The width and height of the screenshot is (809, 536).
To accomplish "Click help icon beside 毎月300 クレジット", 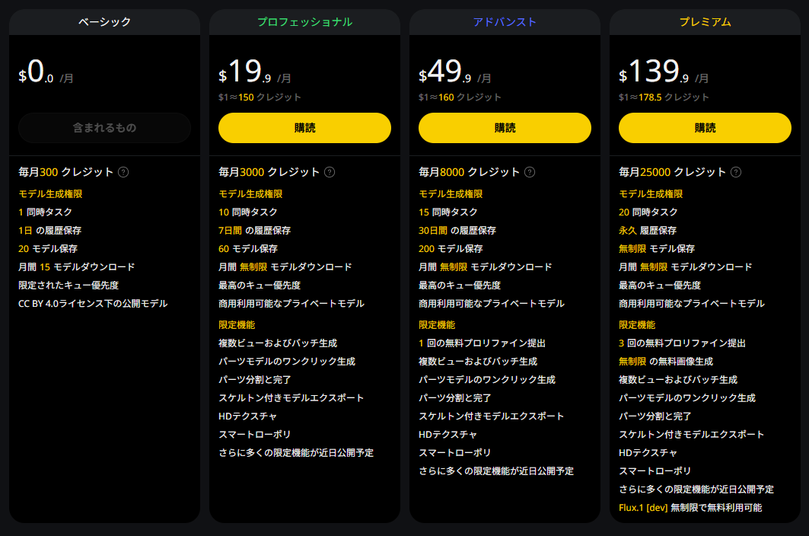I will 123,172.
